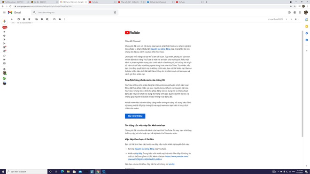Viewport: 310px width, 174px height.
Task: Switch to the Cài đặt - BOOYAH tab
Action: click(44, 2)
